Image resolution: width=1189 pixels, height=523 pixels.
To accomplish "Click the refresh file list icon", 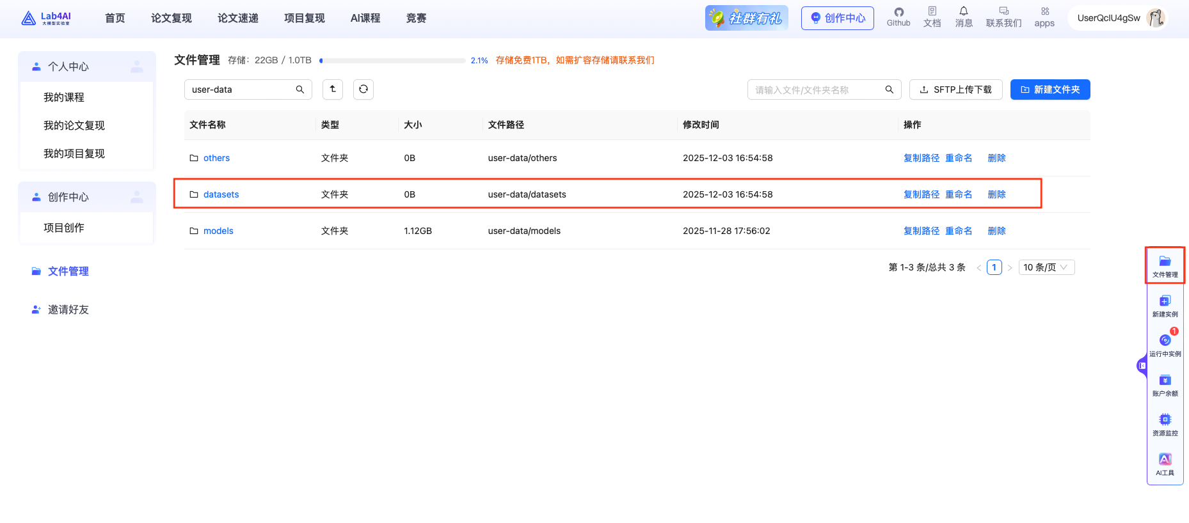I will (363, 90).
